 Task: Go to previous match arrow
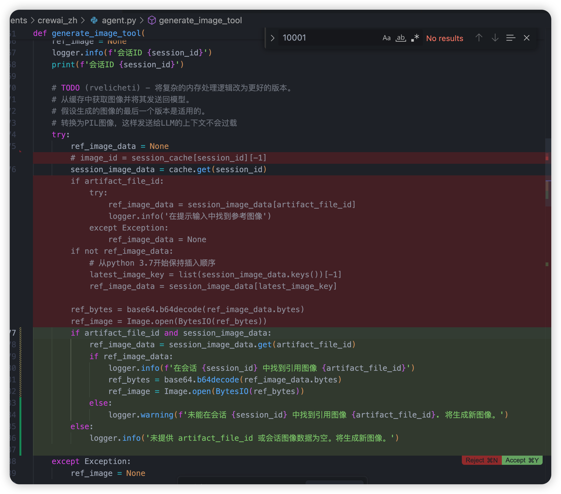tap(479, 38)
